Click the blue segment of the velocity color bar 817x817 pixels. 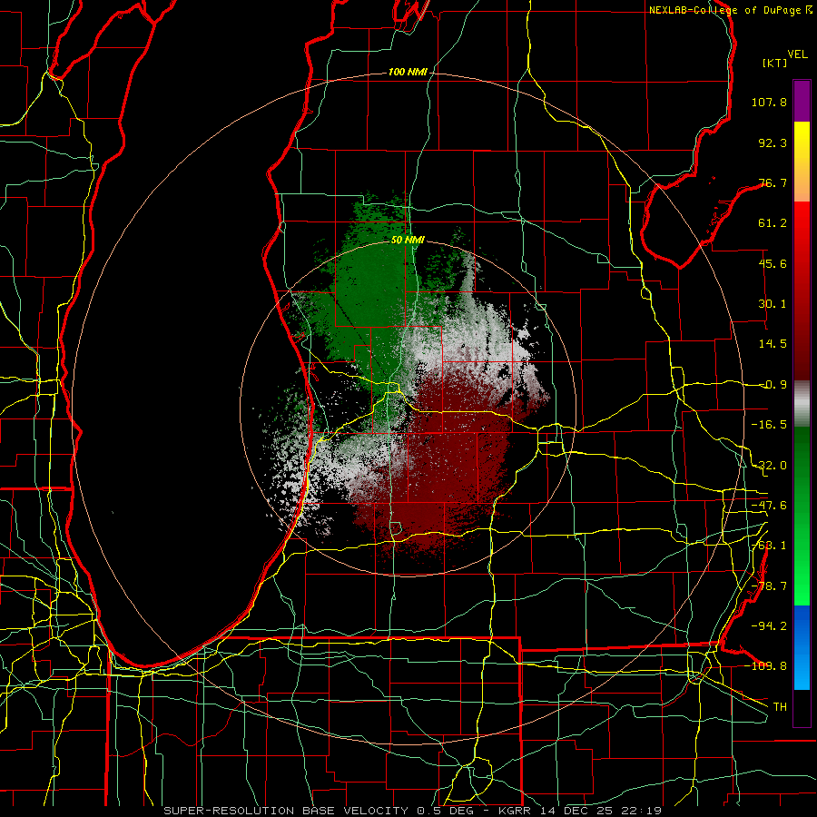click(x=802, y=647)
